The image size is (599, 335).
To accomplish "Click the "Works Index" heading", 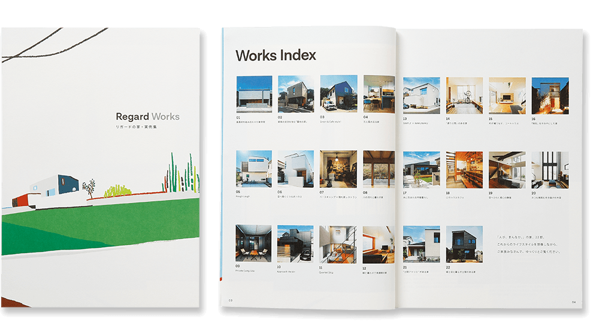I will 276,55.
